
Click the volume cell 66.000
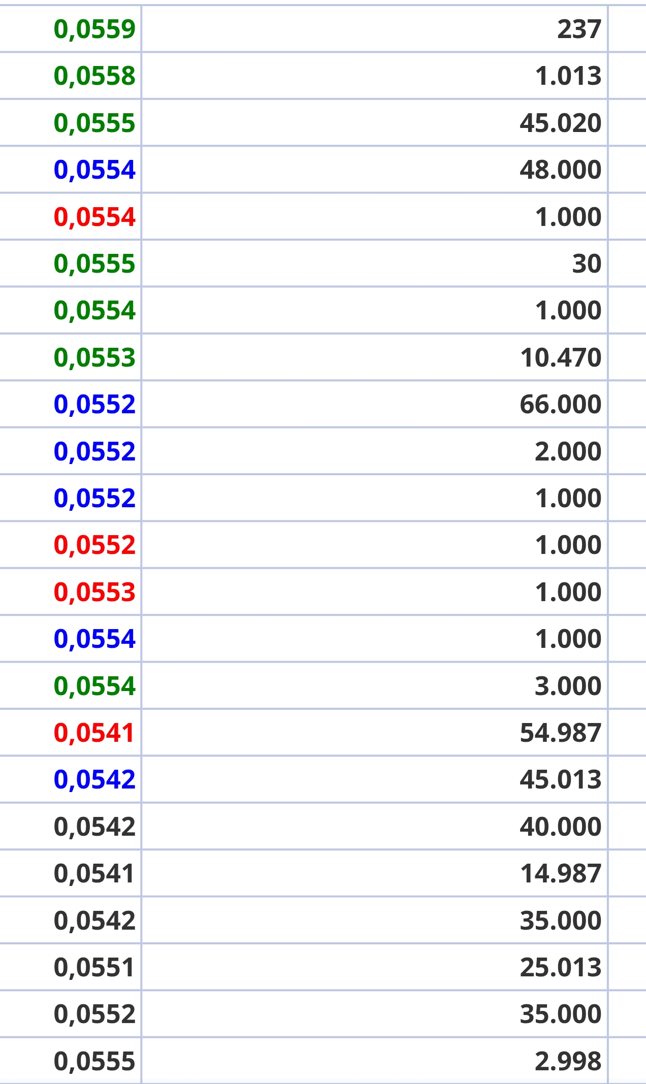[561, 404]
